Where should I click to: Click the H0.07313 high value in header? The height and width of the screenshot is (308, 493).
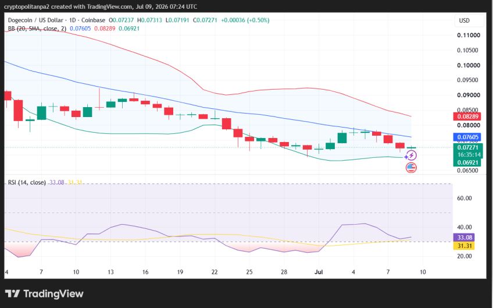(x=149, y=20)
